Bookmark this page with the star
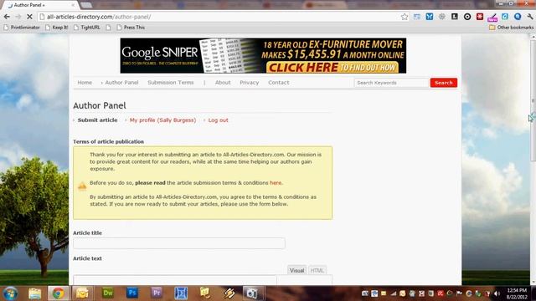The image size is (536, 301). [x=405, y=17]
